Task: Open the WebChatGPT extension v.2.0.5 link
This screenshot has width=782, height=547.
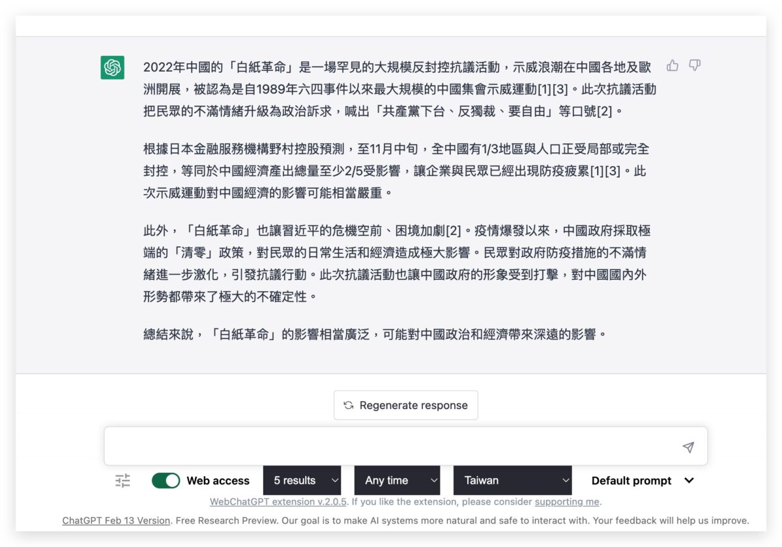Action: point(278,501)
